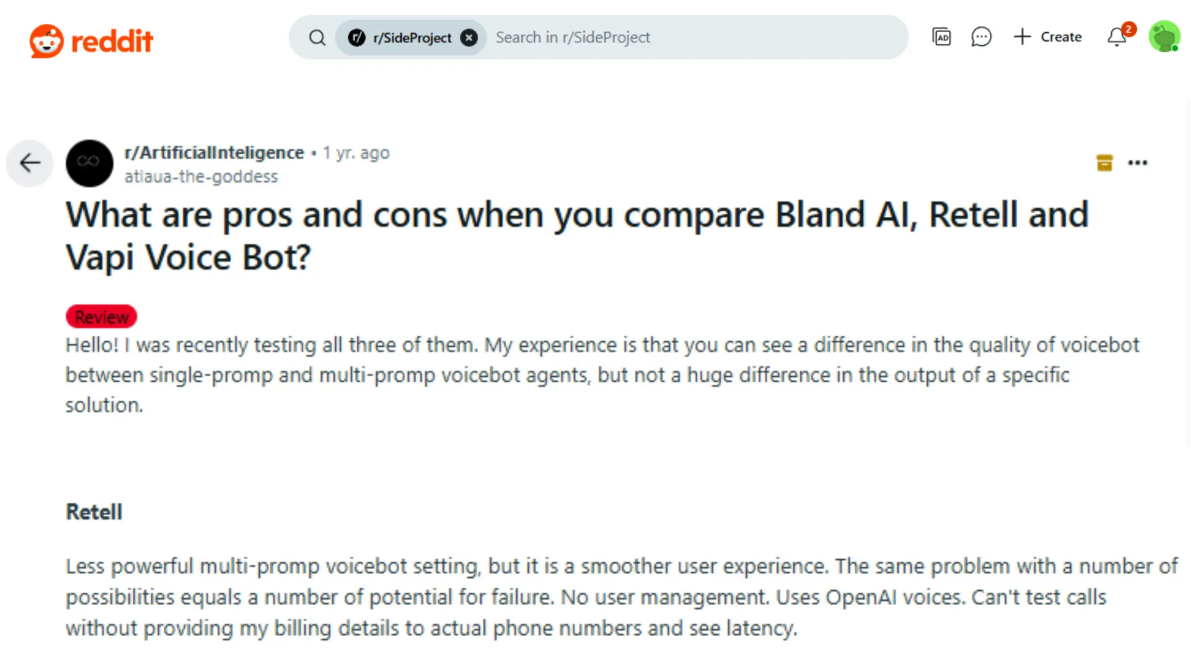Click the advertise icon in the header
1191x670 pixels.
tap(941, 37)
